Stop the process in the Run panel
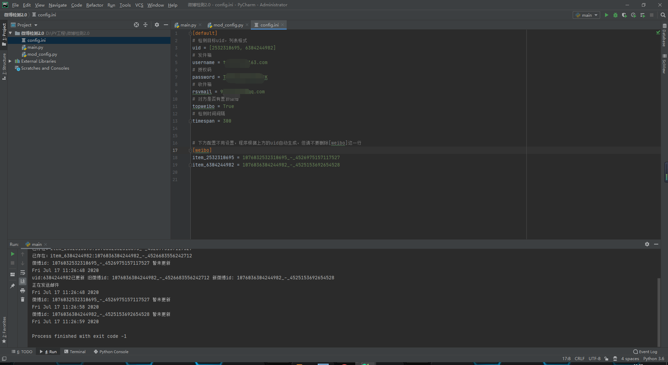Viewport: 668px width, 365px height. click(x=13, y=263)
